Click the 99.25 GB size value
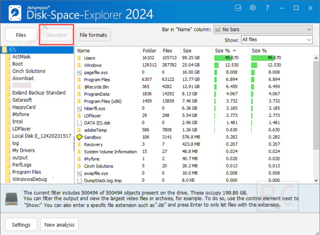This screenshot has height=235, width=320. coord(190,58)
